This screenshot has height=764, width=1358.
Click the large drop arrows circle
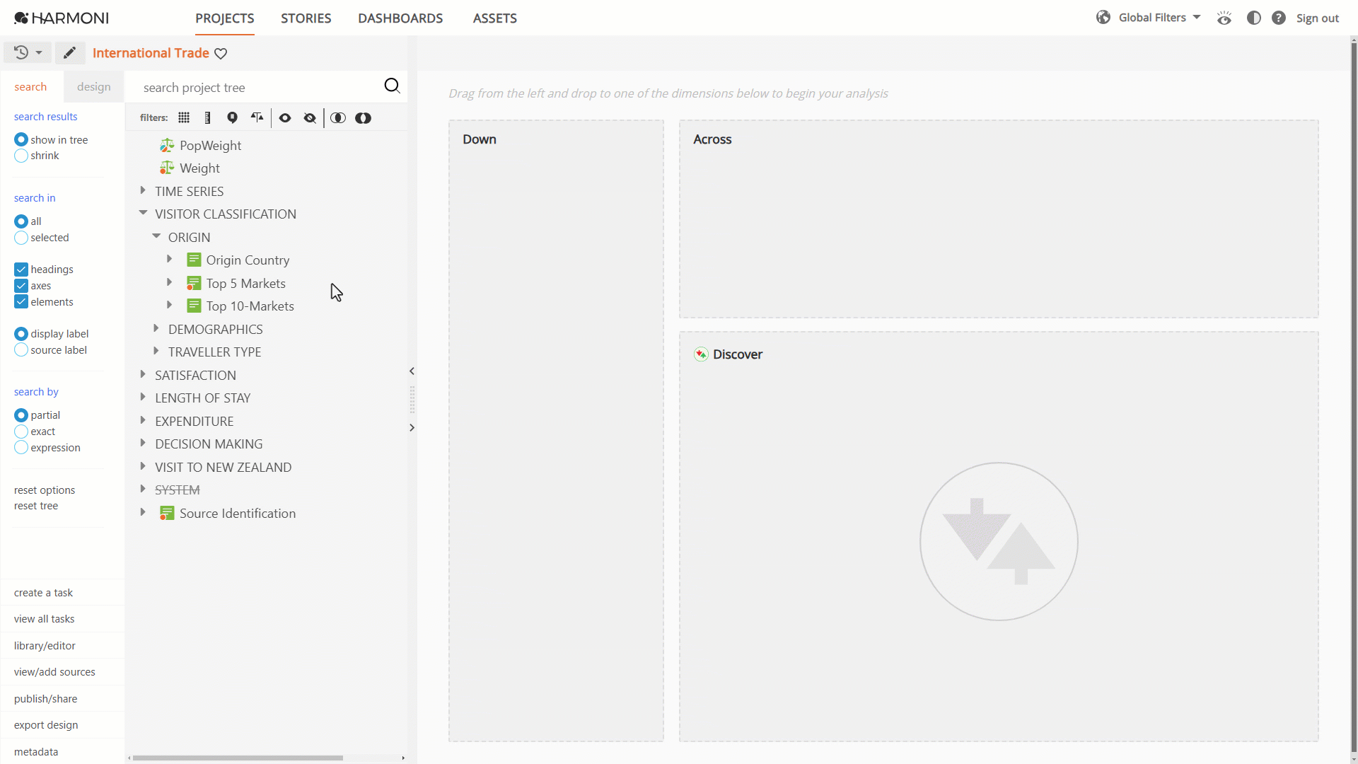click(999, 542)
